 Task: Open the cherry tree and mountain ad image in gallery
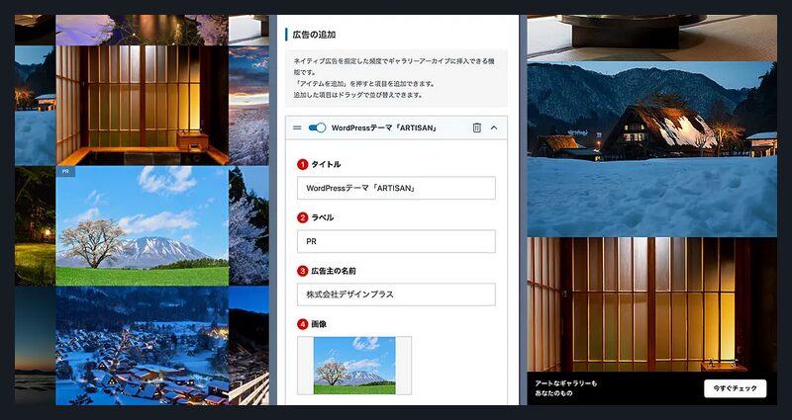(142, 225)
